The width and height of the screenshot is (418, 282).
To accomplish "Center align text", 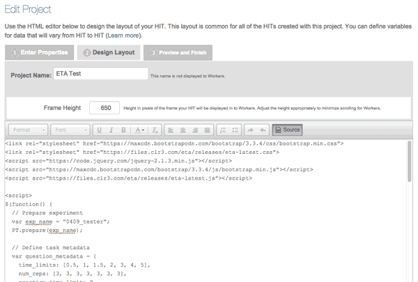I will (183, 130).
